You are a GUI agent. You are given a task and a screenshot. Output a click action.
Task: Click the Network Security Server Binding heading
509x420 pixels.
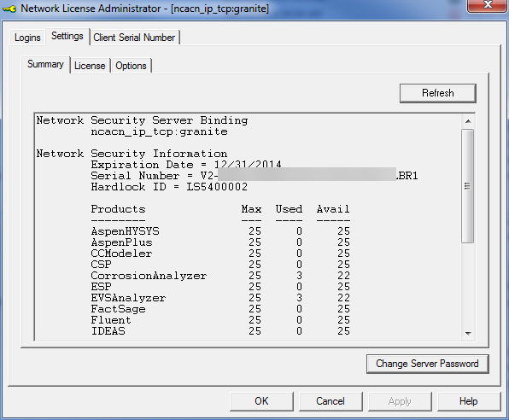(142, 120)
